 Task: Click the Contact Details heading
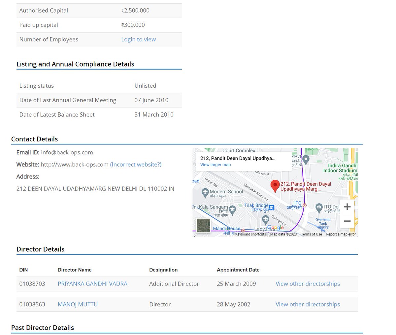pos(34,139)
